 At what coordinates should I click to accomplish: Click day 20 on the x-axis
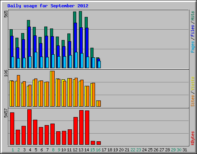click(x=121, y=150)
